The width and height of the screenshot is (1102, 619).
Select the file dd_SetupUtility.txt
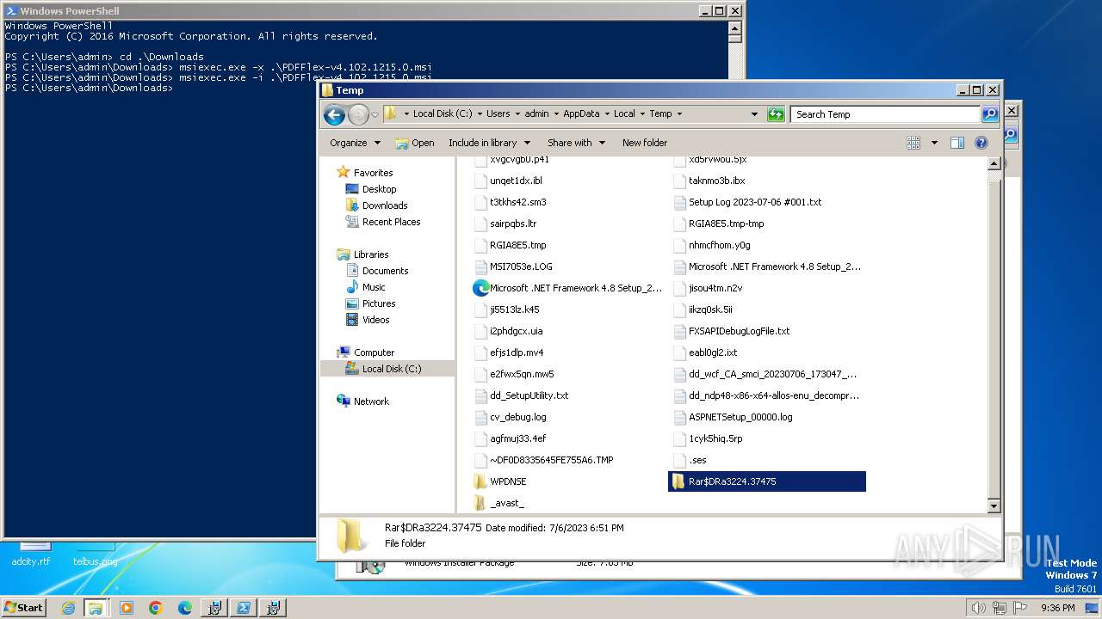tap(529, 395)
